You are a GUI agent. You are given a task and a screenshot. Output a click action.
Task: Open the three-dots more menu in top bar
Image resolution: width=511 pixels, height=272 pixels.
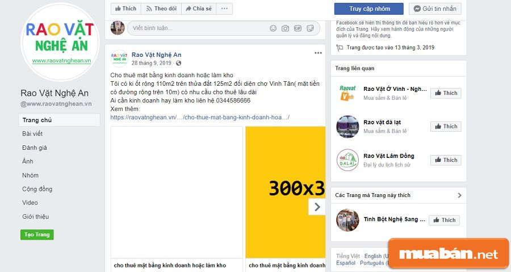coord(224,9)
